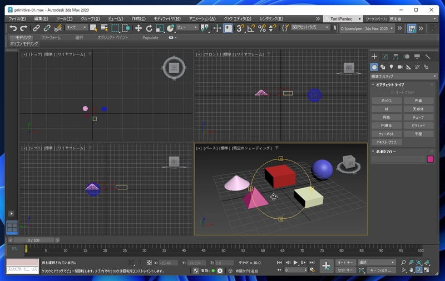The height and width of the screenshot is (281, 445).
Task: Toggle 3D Snaps
Action: 240,28
